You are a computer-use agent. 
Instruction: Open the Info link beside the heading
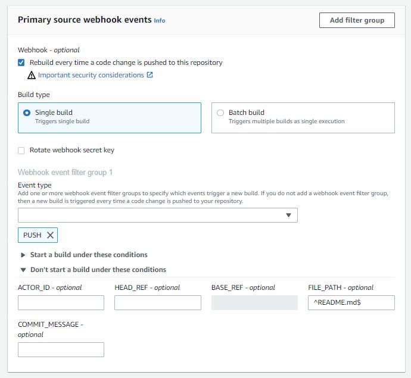[x=160, y=20]
